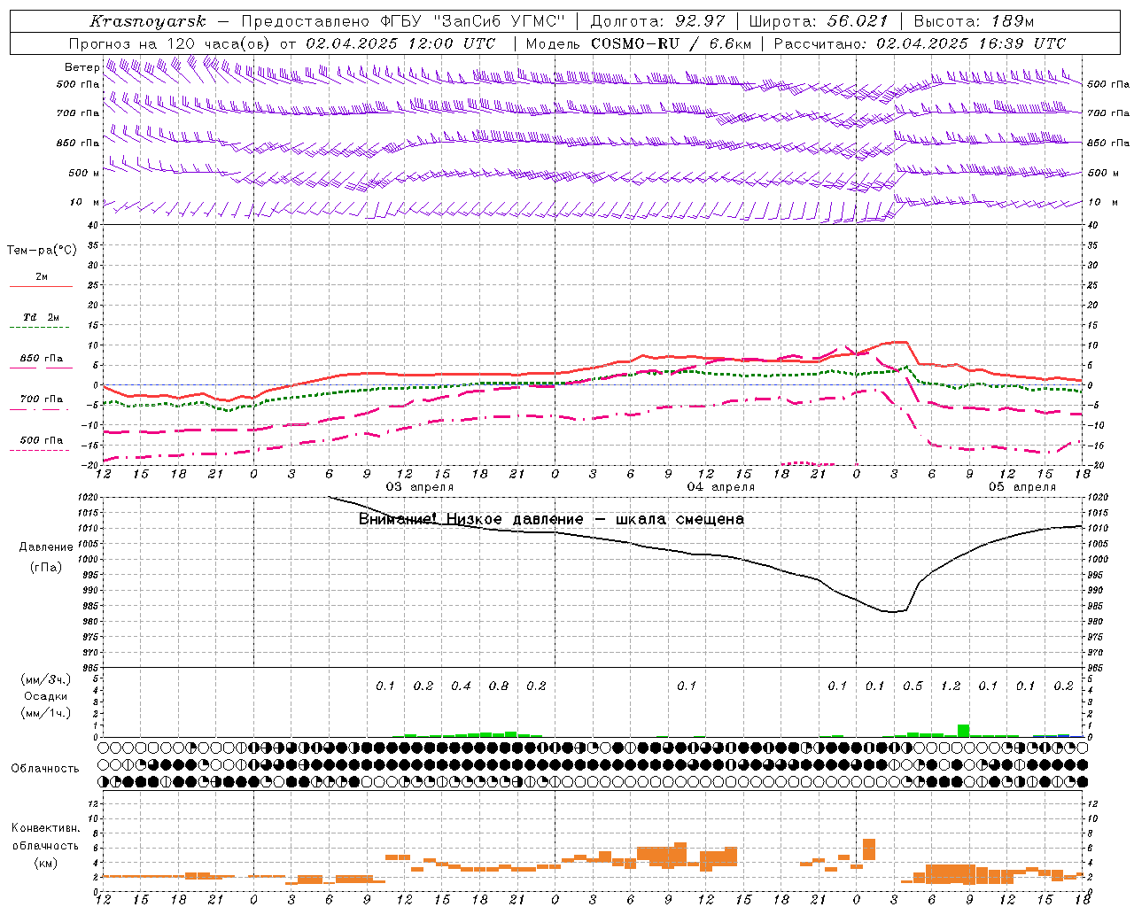Image resolution: width=1134 pixels, height=907 pixels.
Task: Click the "0.4" precipitation value
Action: coord(461,686)
